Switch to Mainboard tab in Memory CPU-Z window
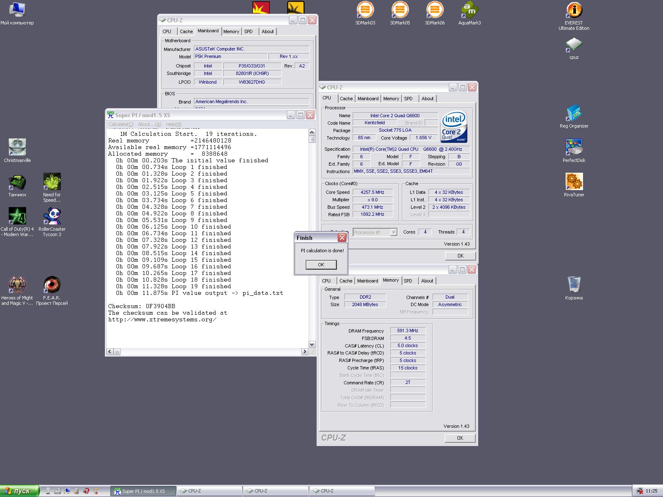Image resolution: width=663 pixels, height=497 pixels. click(368, 281)
